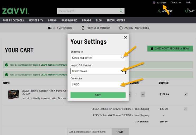The height and width of the screenshot is (135, 196).
Task: Click the Your Cart heading
Action: tap(19, 50)
